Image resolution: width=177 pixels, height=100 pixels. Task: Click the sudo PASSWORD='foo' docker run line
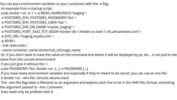(44, 69)
